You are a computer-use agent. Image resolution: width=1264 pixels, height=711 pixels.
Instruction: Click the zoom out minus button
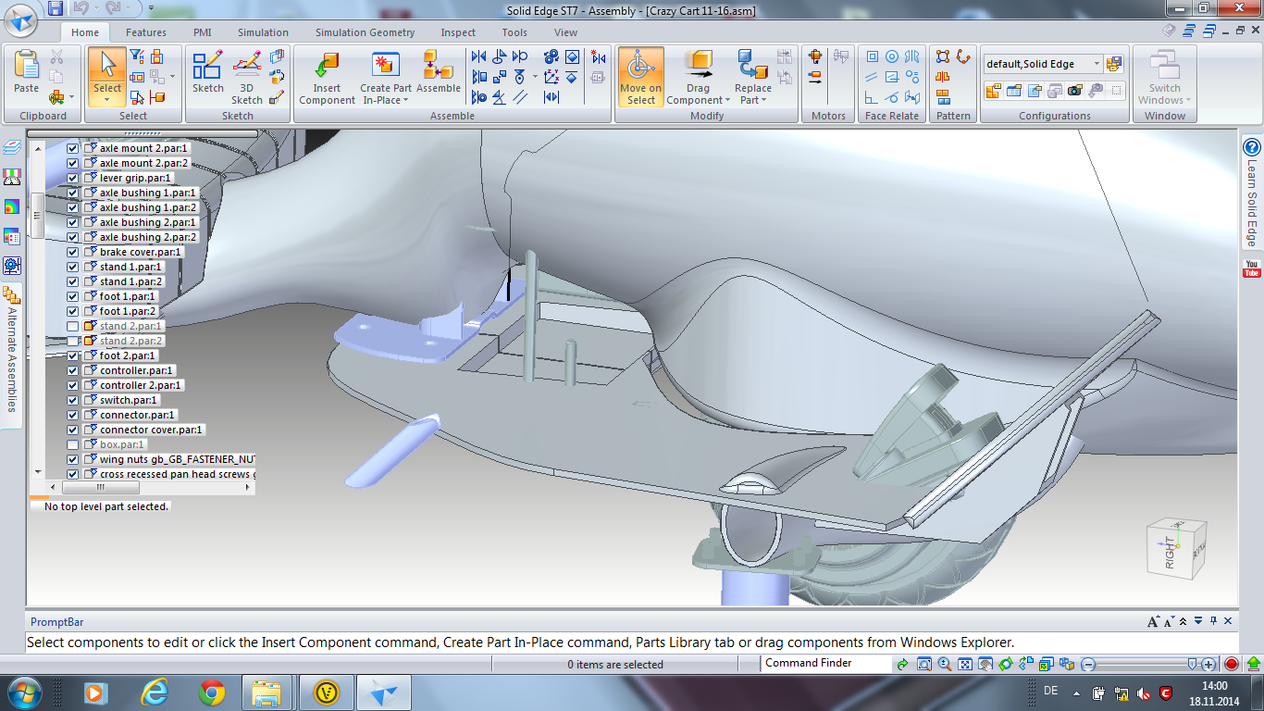[x=1089, y=664]
